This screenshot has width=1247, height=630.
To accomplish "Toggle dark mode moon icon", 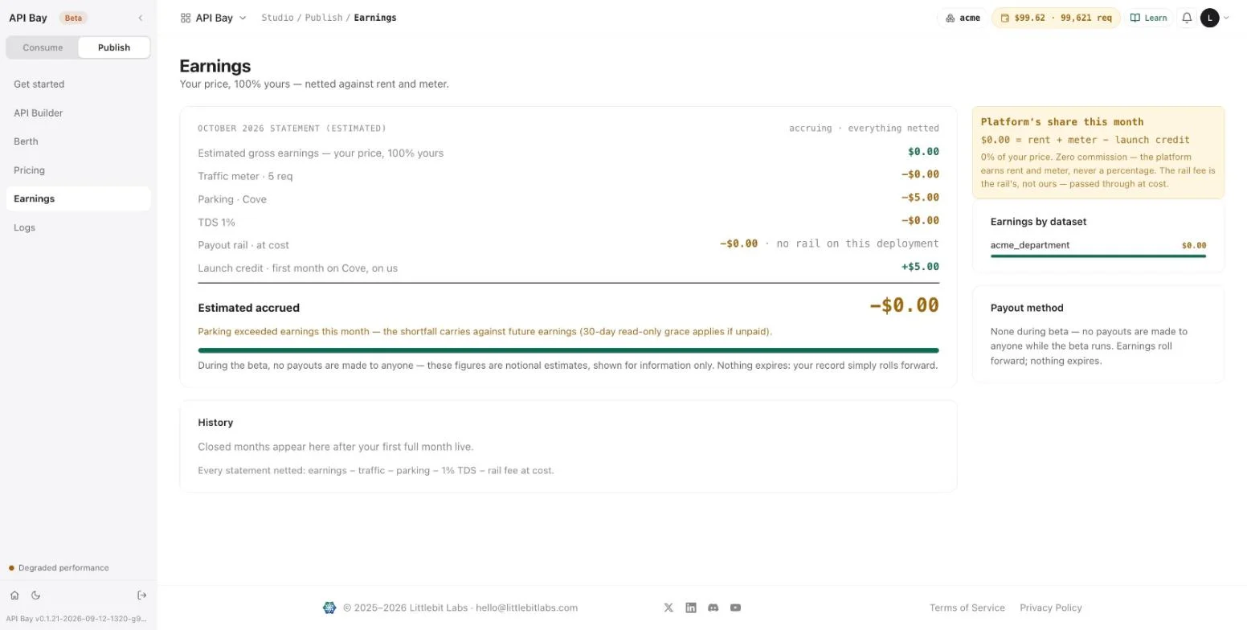I will point(35,595).
